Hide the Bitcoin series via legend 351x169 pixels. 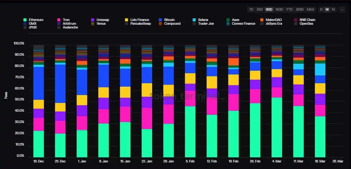coord(167,20)
